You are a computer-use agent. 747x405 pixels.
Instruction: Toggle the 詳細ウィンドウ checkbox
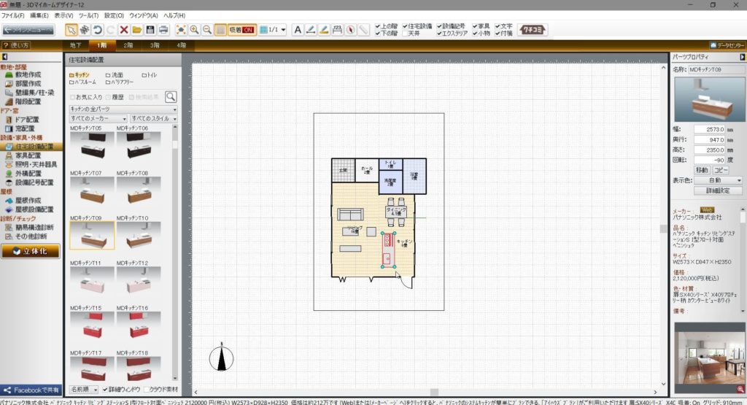tap(107, 389)
